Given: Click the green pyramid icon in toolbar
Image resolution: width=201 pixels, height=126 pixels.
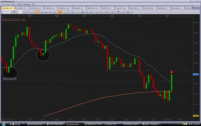Looking at the screenshot, I should pos(128,12).
